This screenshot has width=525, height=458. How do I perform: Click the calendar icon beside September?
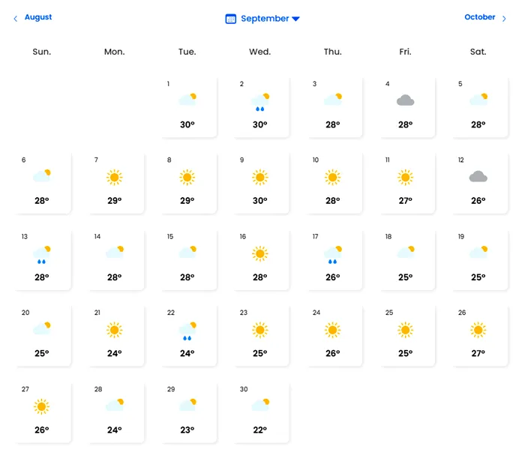pyautogui.click(x=231, y=19)
